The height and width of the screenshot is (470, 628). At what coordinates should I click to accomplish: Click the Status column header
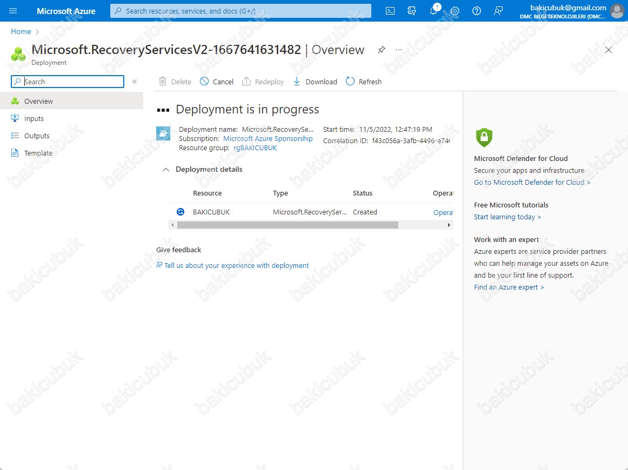[363, 193]
